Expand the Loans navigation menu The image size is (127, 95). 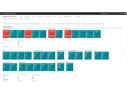(34, 17)
